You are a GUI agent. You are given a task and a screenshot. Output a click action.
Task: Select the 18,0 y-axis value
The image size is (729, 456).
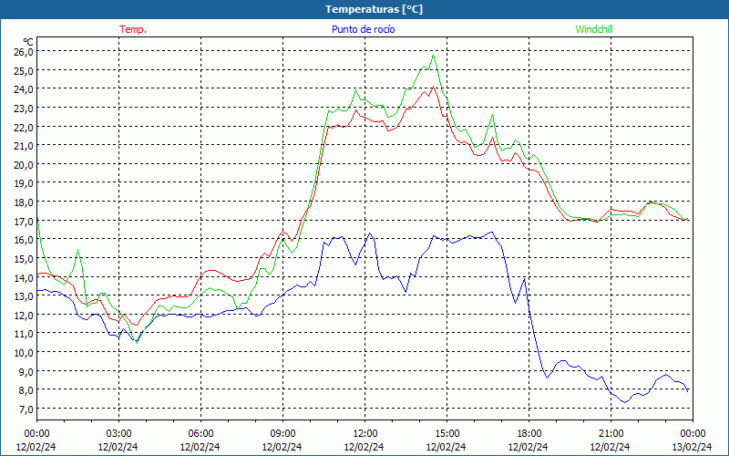(23, 202)
